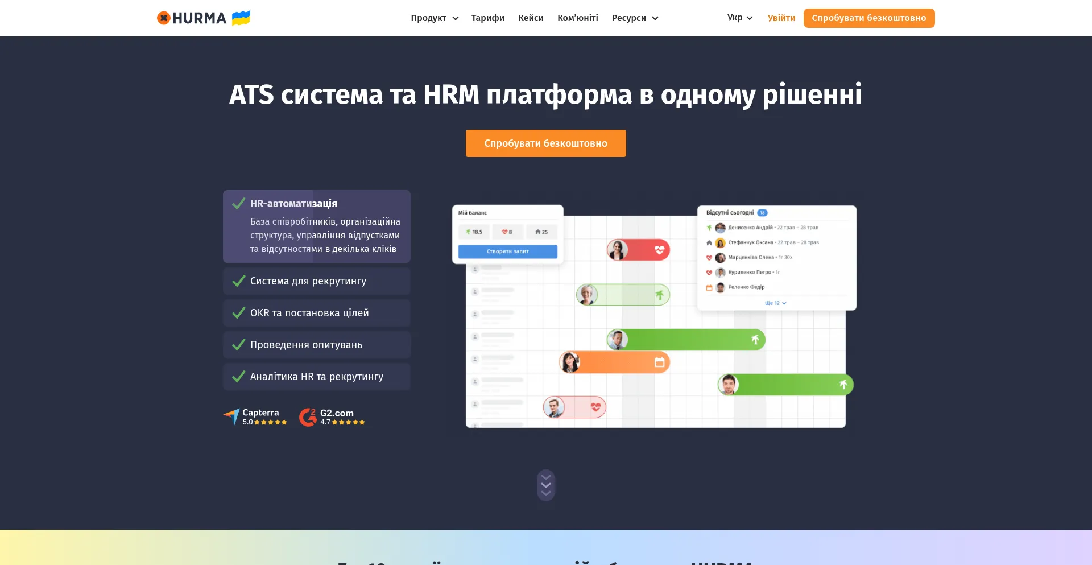1092x565 pixels.
Task: Click the palm tree icon on long green bar
Action: tap(755, 340)
